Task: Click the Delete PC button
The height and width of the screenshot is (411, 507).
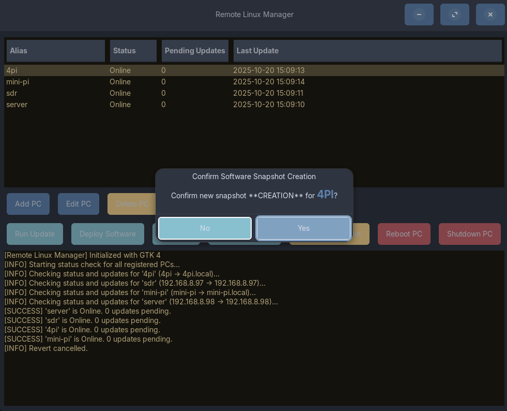Action: pyautogui.click(x=131, y=204)
